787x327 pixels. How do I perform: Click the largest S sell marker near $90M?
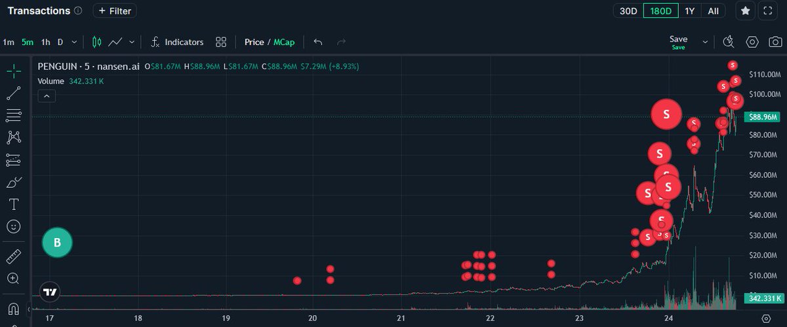click(666, 114)
